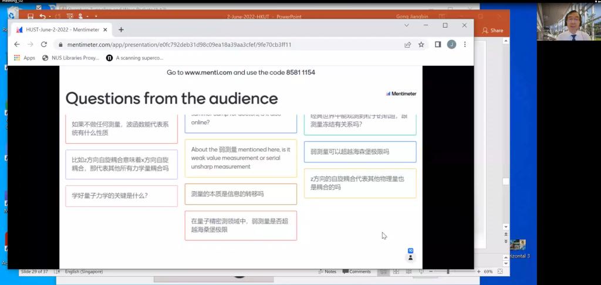
Task: Save the PowerPoint presentation
Action: tap(31, 17)
